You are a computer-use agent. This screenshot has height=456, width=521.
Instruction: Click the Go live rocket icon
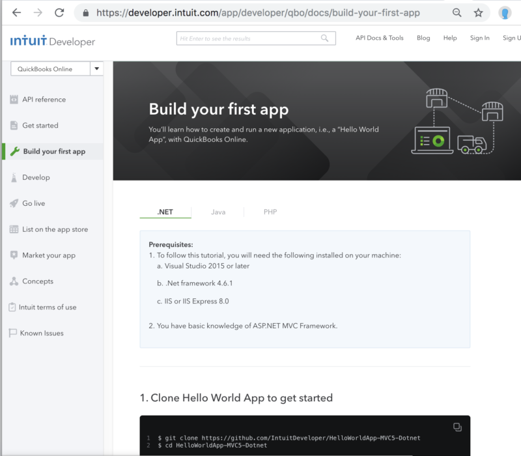coord(14,203)
